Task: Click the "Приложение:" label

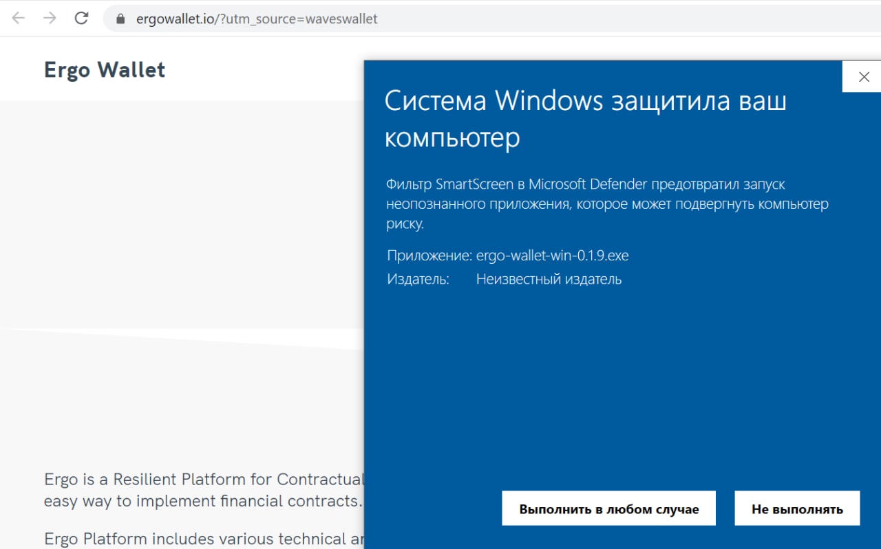Action: (429, 256)
